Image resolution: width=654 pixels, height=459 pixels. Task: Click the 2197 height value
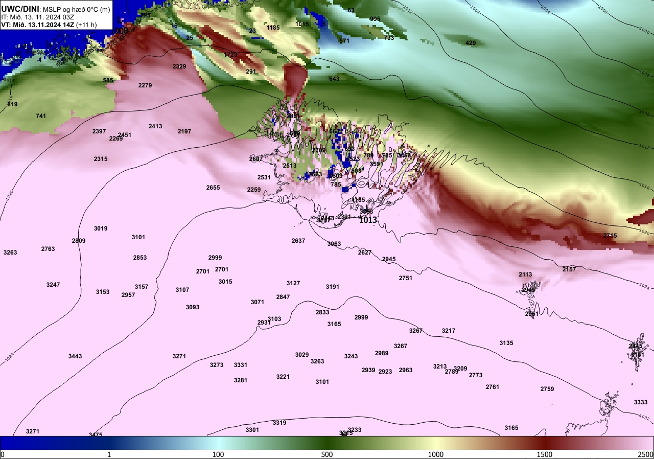[x=184, y=131]
